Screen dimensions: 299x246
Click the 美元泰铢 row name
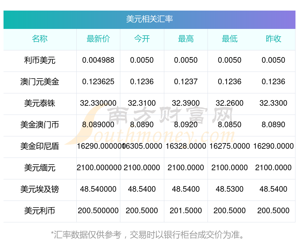pyautogui.click(x=40, y=103)
